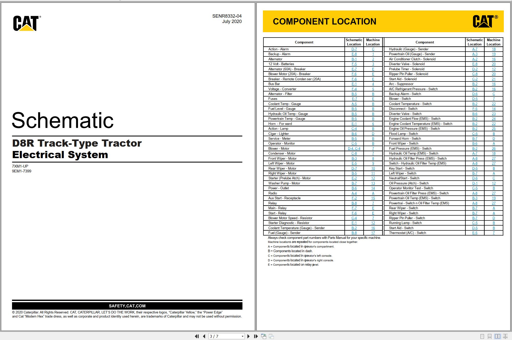Go to the previous page
Screen dimensions: 512x340
click(x=204, y=336)
